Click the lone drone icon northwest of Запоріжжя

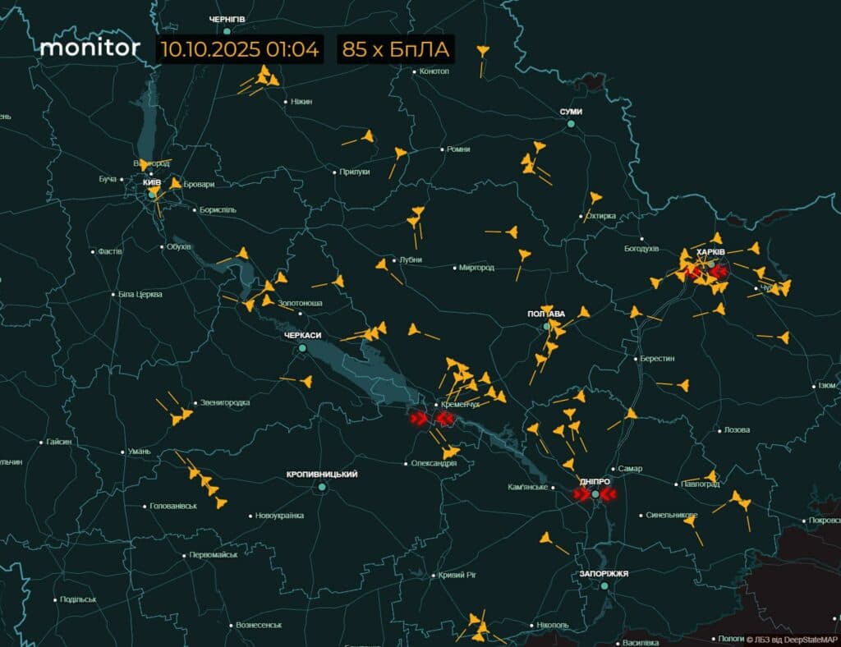point(545,538)
